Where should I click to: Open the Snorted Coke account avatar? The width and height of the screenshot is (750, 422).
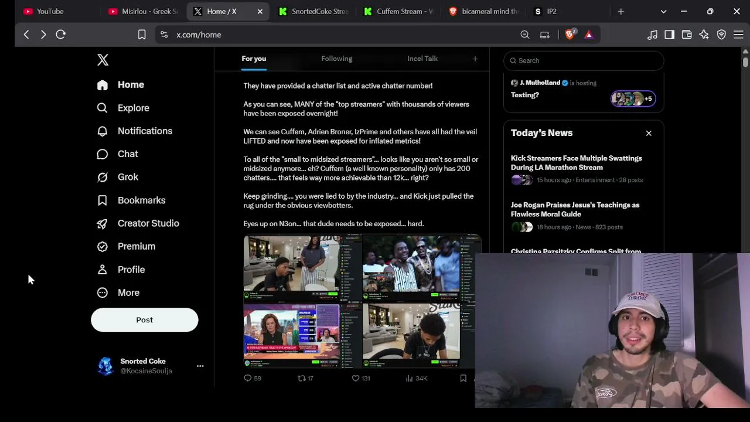(105, 366)
